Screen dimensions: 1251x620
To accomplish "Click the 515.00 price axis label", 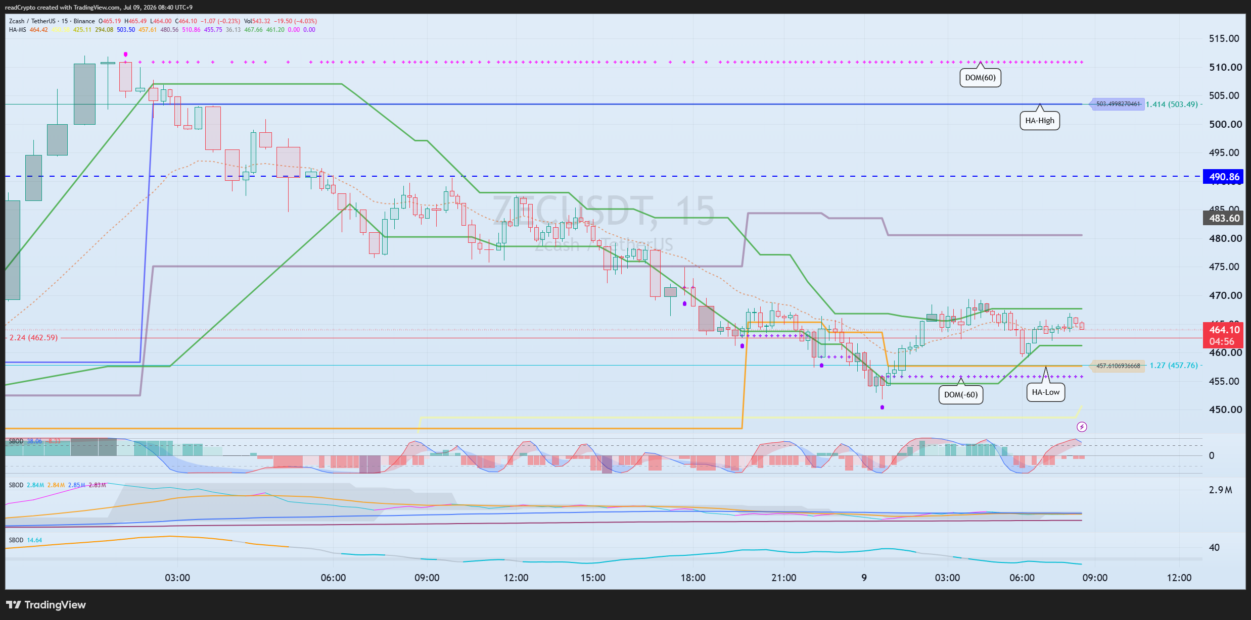I will pyautogui.click(x=1224, y=38).
